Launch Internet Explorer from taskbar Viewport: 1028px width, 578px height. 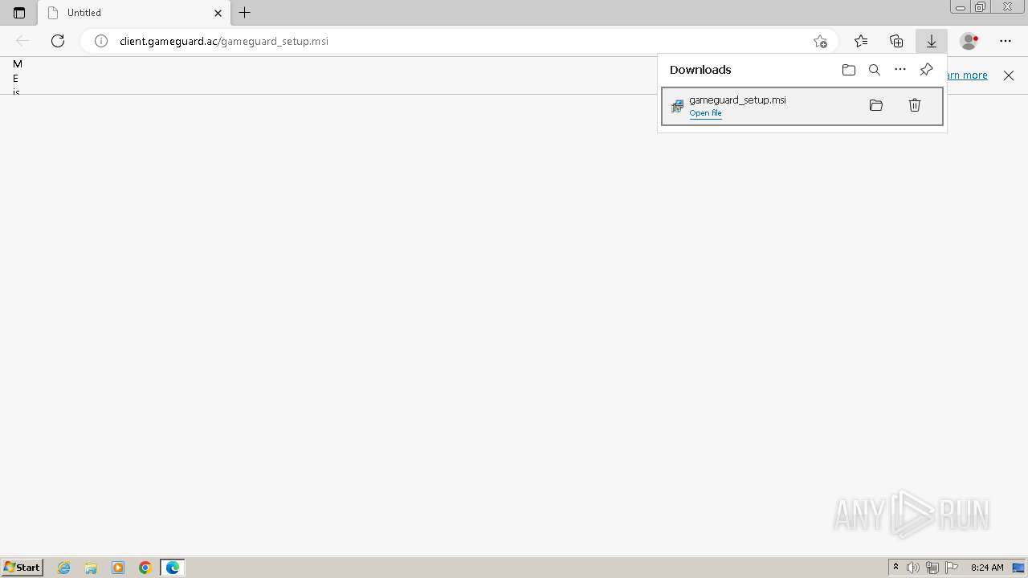[x=64, y=568]
